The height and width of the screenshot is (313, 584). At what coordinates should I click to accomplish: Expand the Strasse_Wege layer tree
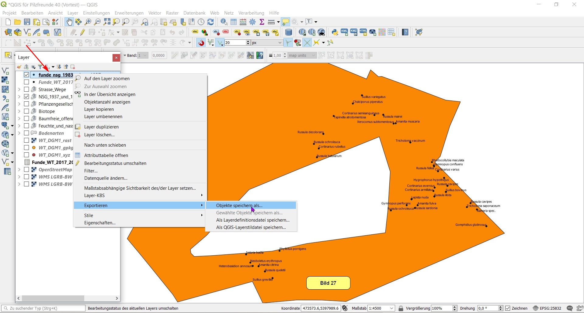[19, 90]
